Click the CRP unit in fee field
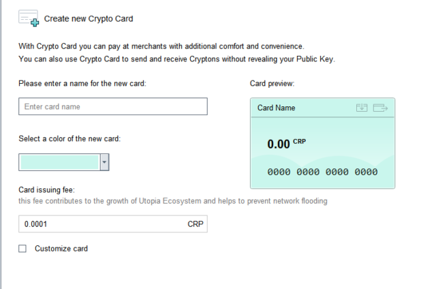 (195, 224)
